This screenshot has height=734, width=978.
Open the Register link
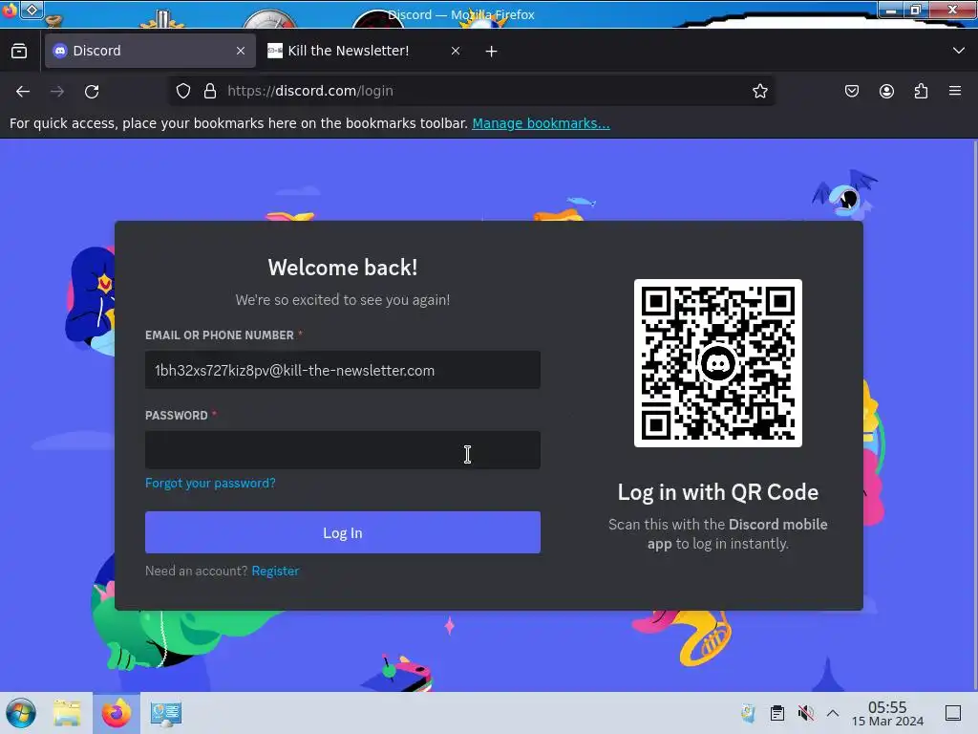tap(275, 571)
